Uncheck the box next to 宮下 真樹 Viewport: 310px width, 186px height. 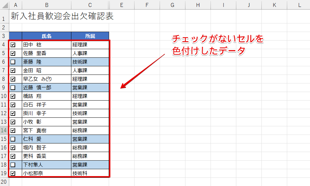click(13, 131)
